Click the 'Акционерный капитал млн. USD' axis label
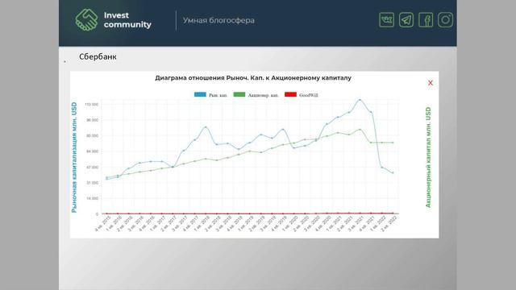 [428, 157]
